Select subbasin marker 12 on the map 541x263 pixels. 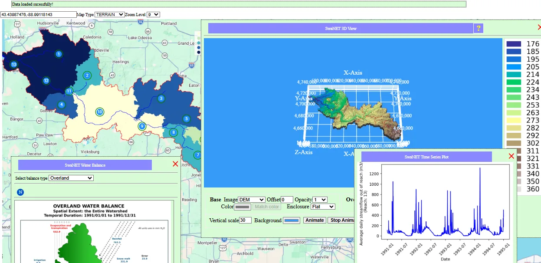pos(46,80)
